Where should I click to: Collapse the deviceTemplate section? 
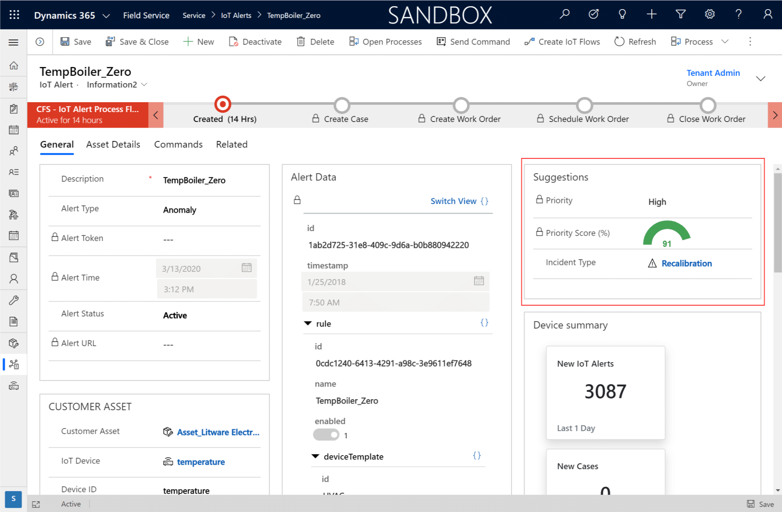315,456
